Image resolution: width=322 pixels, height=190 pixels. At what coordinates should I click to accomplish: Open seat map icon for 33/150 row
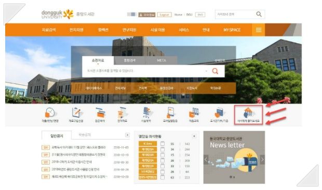coord(163,166)
